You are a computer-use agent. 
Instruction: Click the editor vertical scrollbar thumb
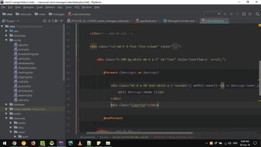260,78
